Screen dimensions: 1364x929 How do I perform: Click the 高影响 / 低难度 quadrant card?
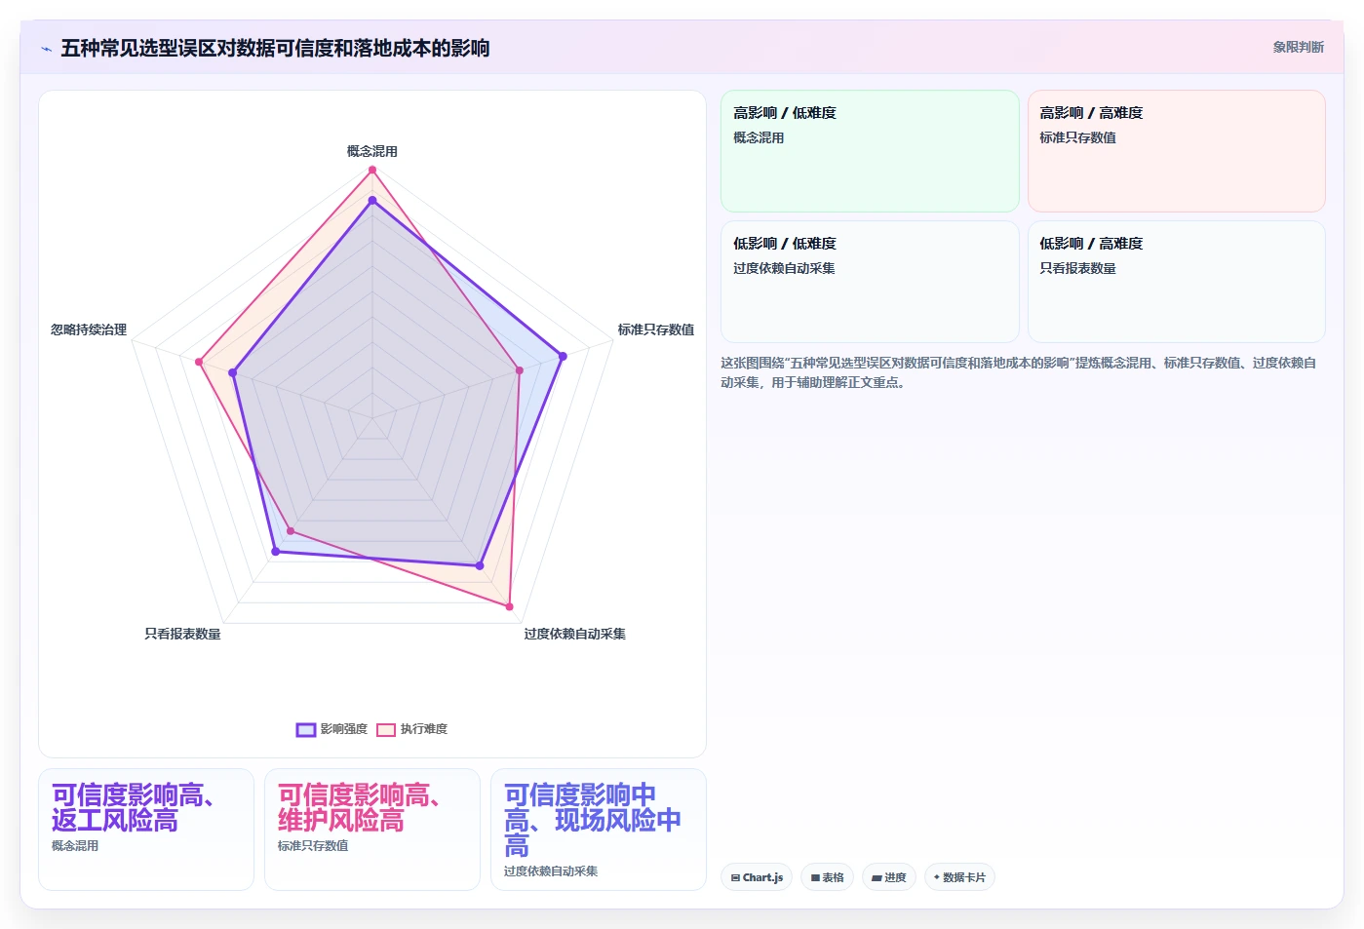coord(870,151)
